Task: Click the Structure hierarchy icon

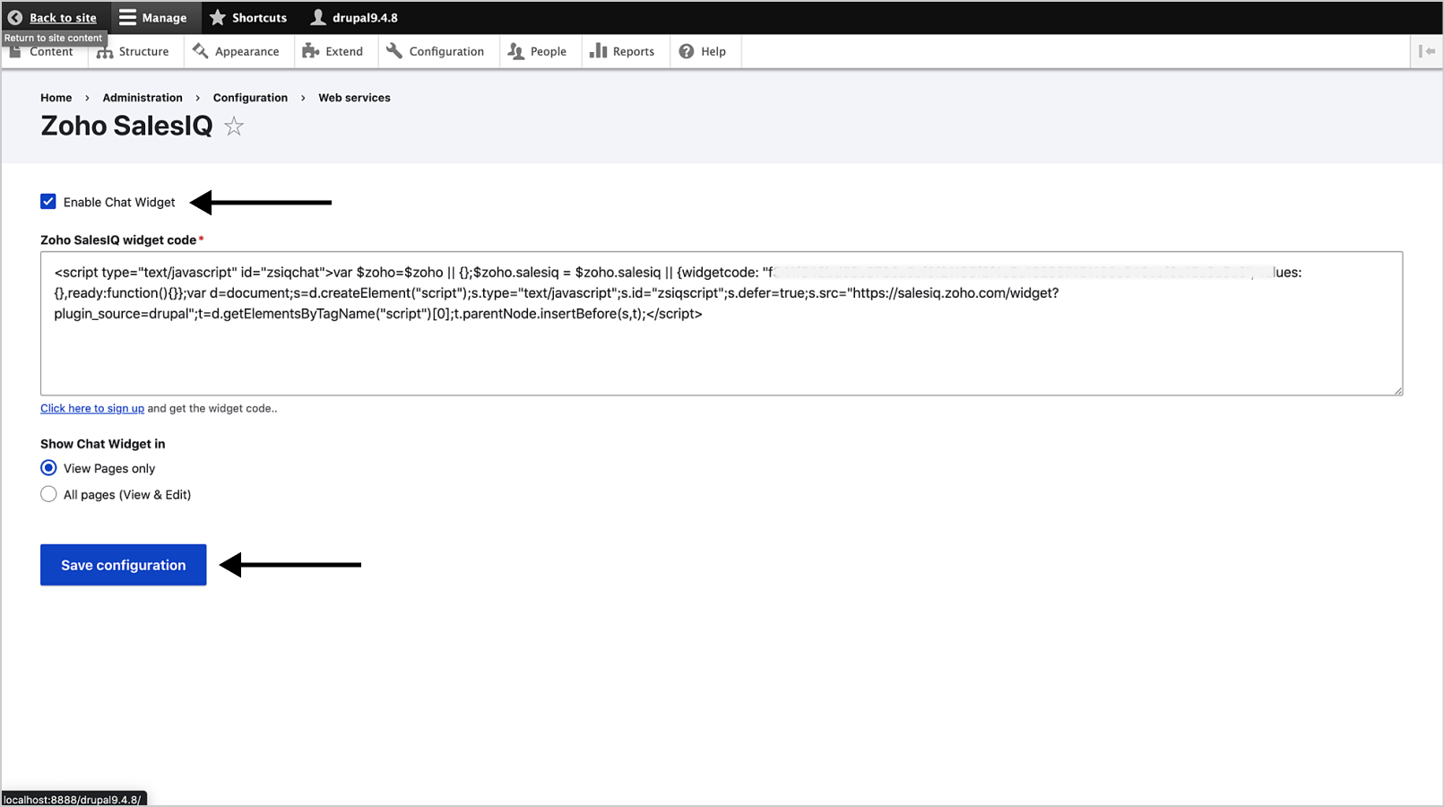Action: point(105,52)
